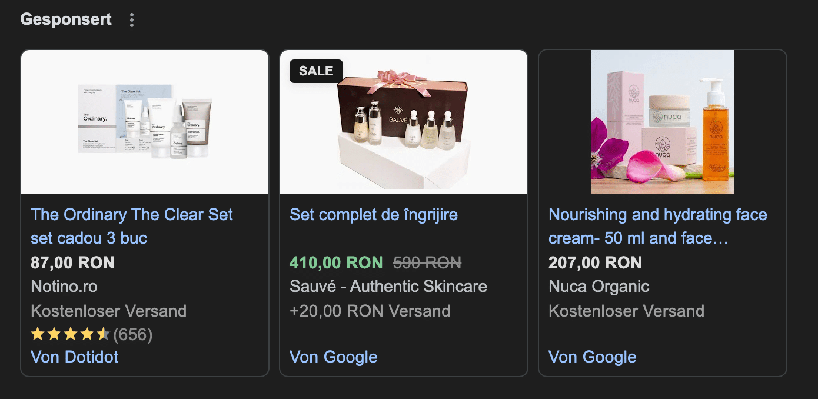
Task: Click the Sauvé skincare box product image
Action: point(404,122)
